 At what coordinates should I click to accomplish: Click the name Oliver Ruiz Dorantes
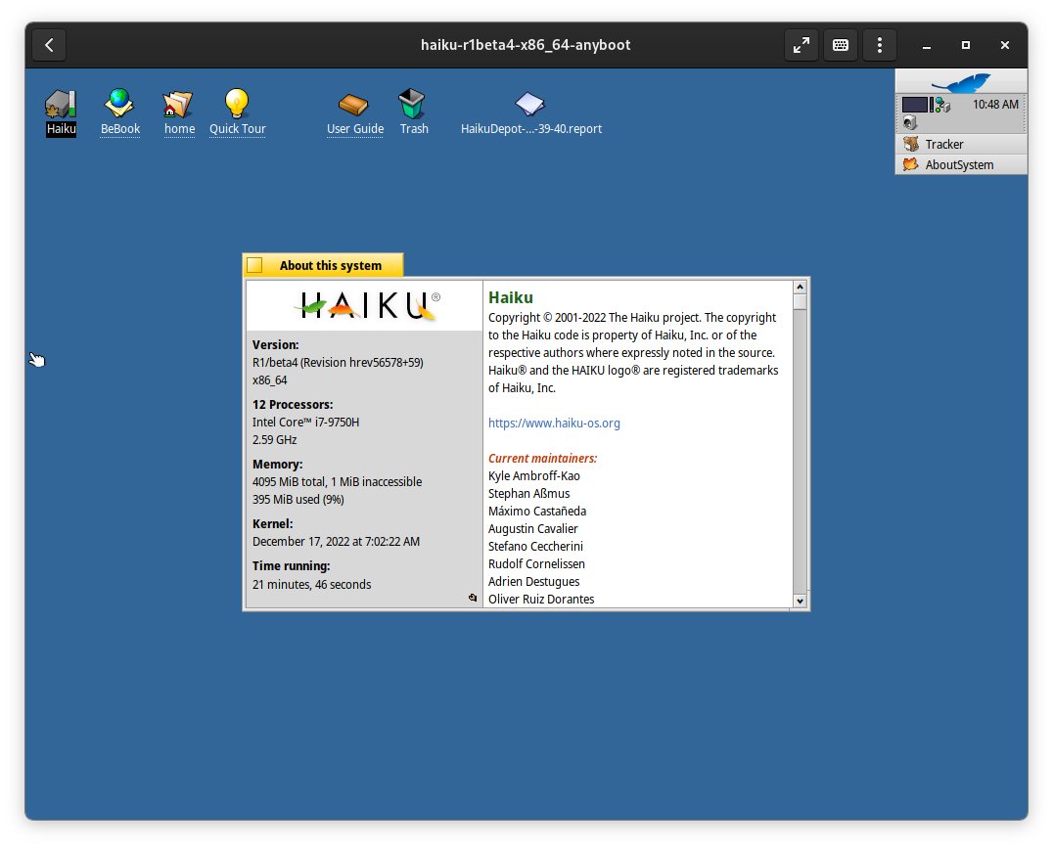pyautogui.click(x=541, y=599)
